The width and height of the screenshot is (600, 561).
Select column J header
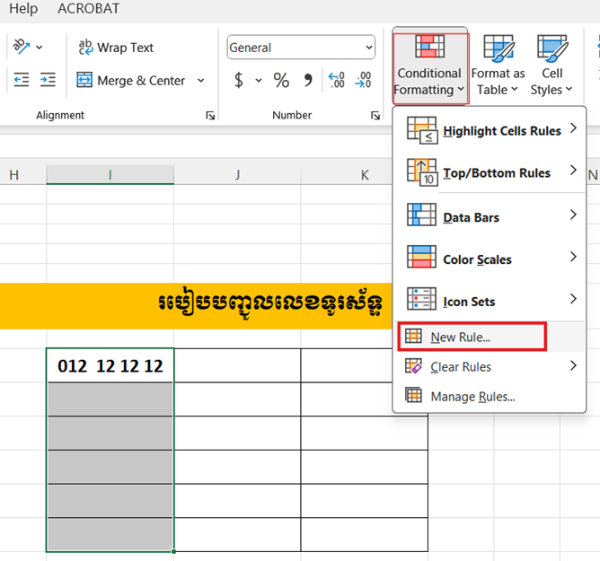pyautogui.click(x=237, y=175)
